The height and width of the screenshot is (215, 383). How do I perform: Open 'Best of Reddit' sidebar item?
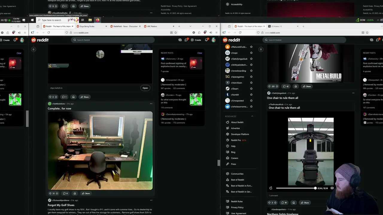[238, 180]
